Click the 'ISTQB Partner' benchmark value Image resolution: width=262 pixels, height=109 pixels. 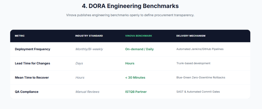point(136,92)
